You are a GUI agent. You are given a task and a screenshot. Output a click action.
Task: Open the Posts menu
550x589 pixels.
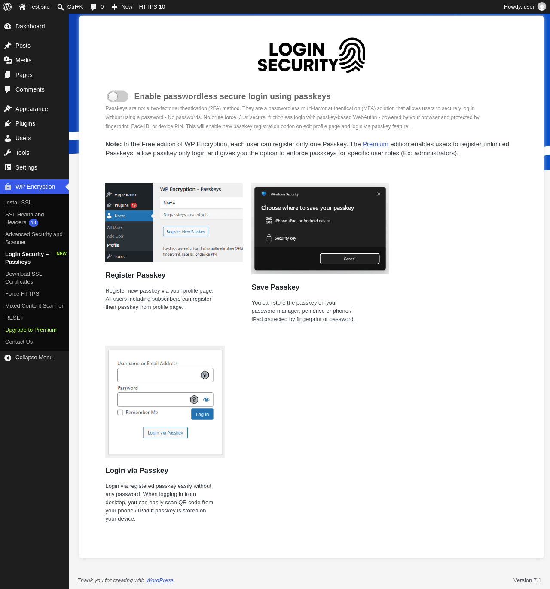click(x=34, y=46)
